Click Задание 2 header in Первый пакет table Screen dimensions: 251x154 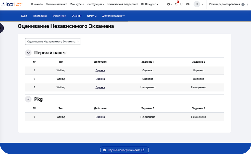[x=198, y=62]
